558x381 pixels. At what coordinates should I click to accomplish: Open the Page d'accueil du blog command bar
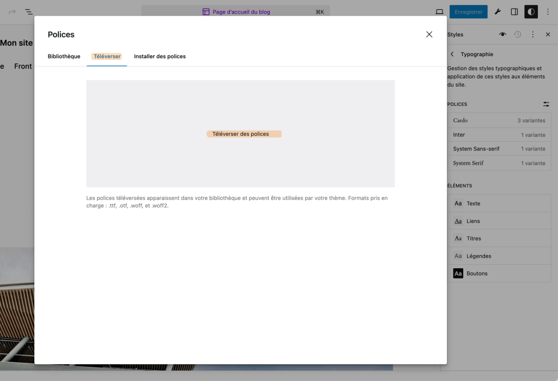tap(235, 12)
